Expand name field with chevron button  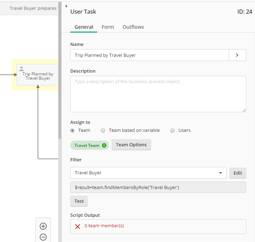237,55
